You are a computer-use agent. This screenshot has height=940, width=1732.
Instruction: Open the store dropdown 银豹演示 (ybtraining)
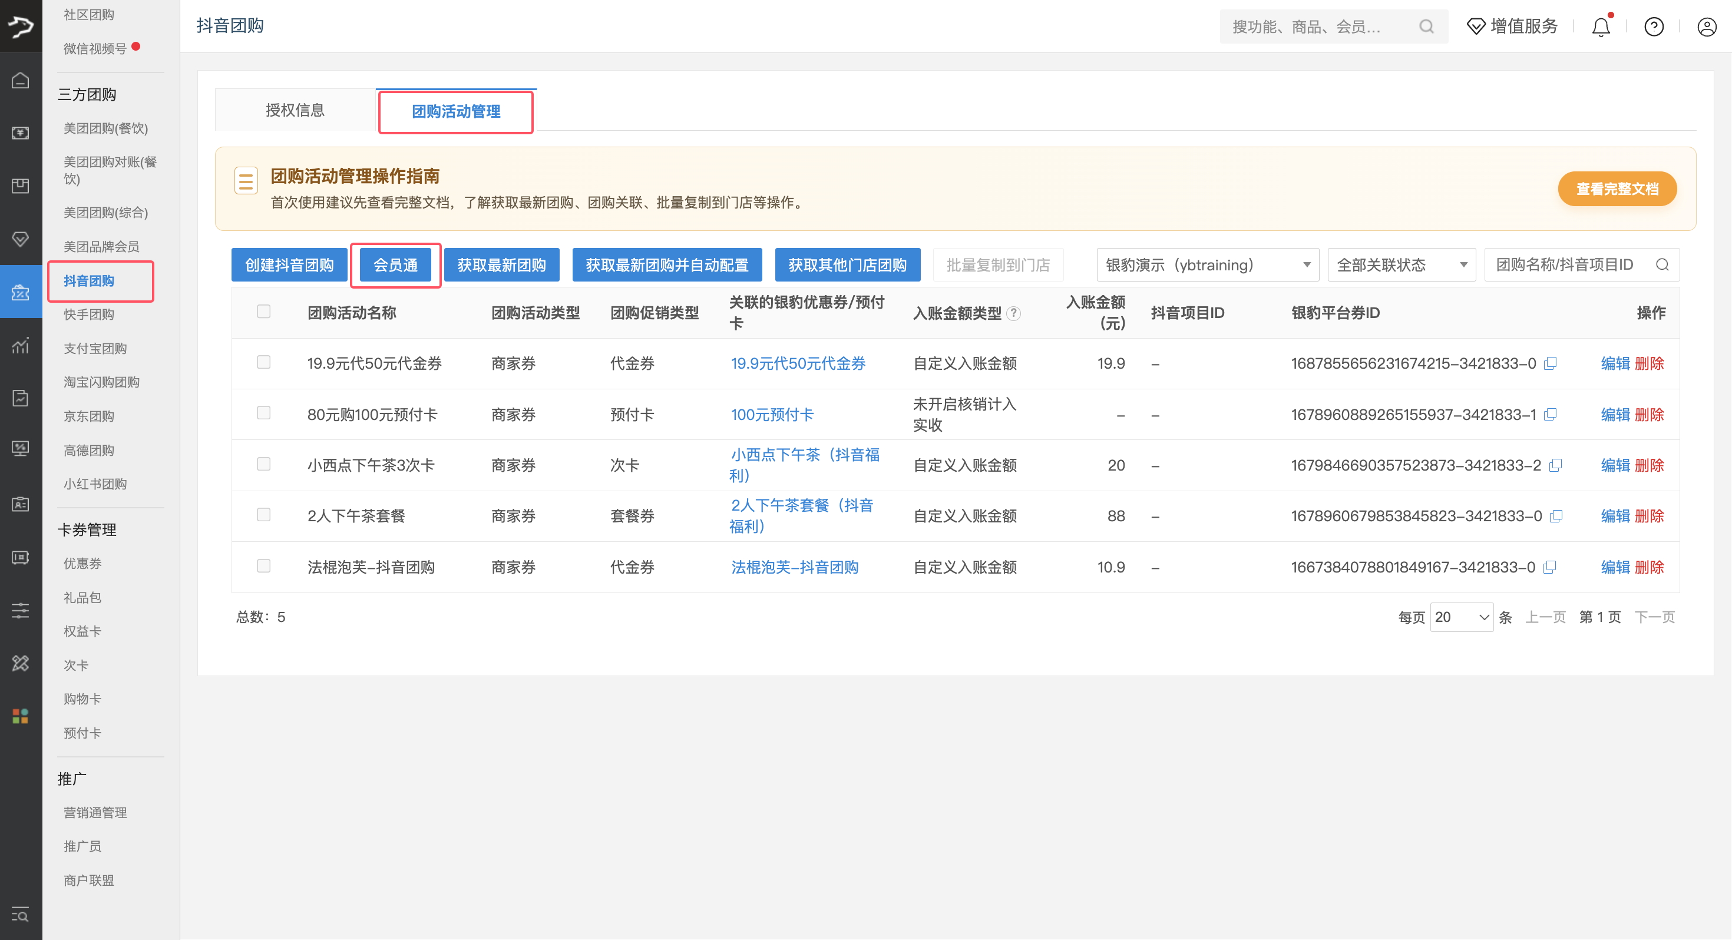pyautogui.click(x=1208, y=265)
